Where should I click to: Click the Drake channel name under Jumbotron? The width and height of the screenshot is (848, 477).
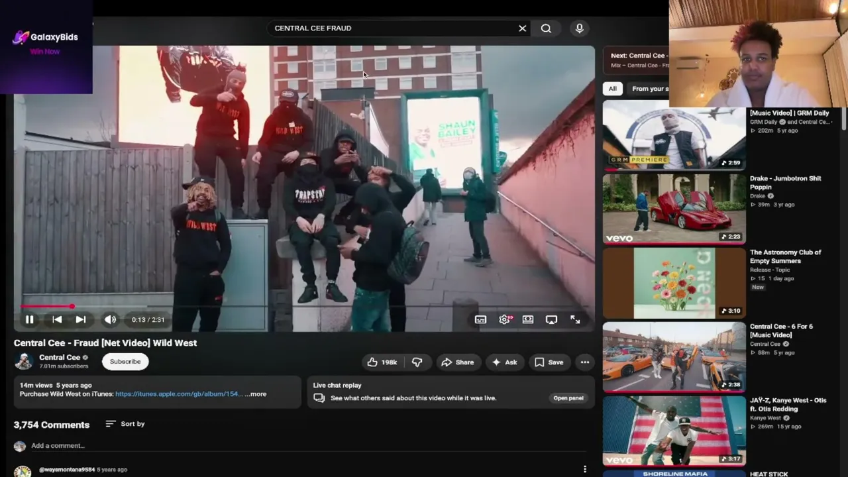(757, 196)
